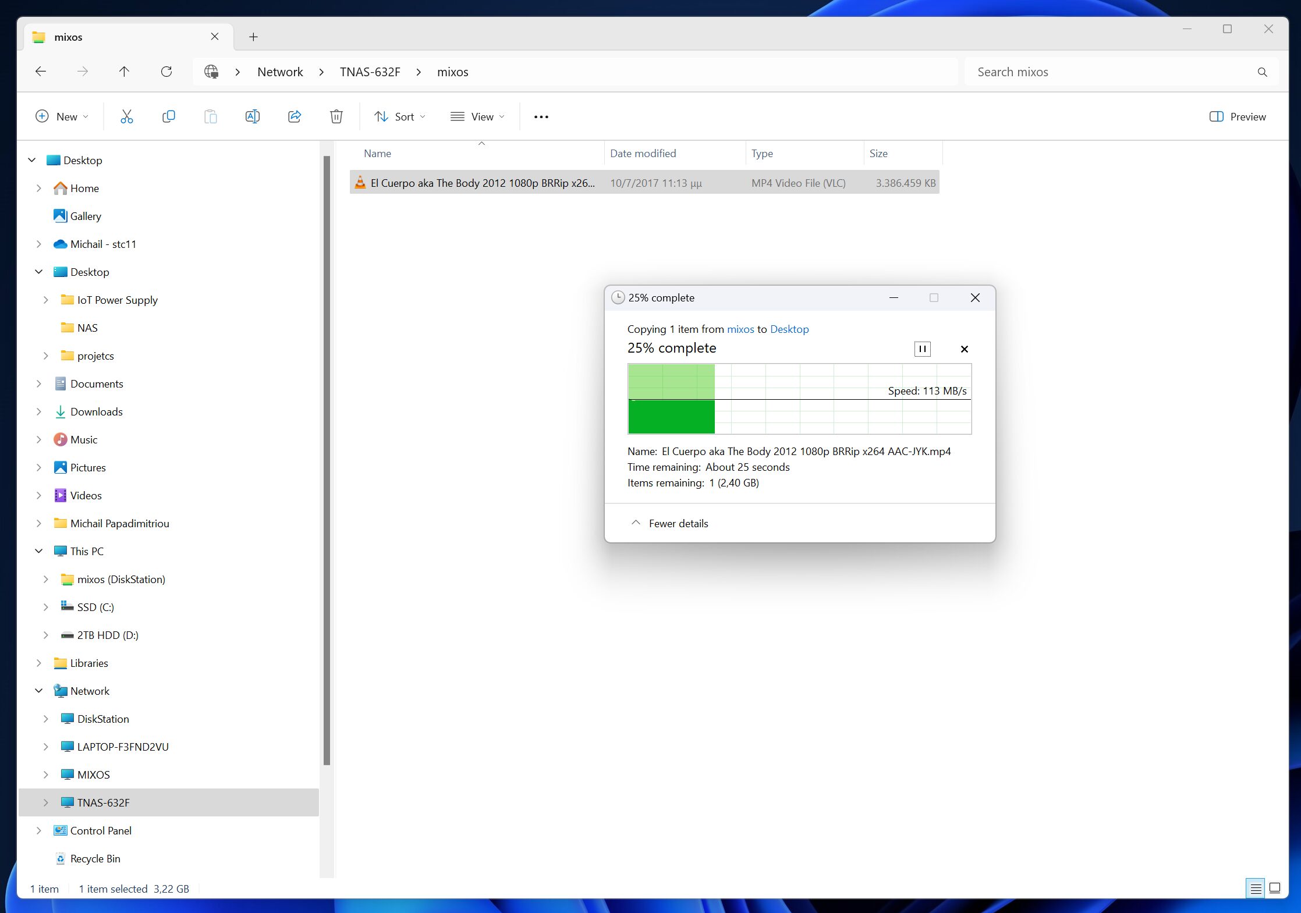Open chevron dropdown after TNAS-632F breadcrumb
Screen dimensions: 1301x913
click(419, 72)
